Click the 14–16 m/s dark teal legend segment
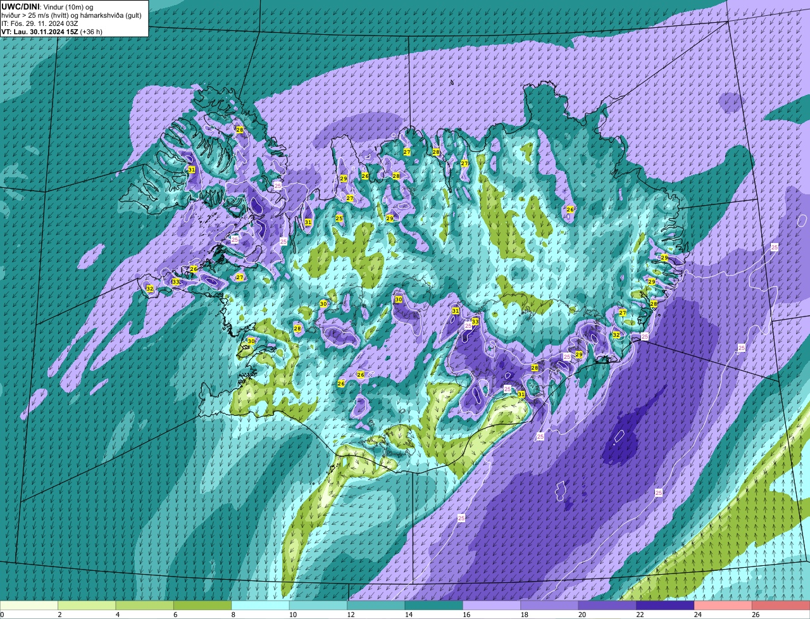This screenshot has height=619, width=810. tap(434, 605)
